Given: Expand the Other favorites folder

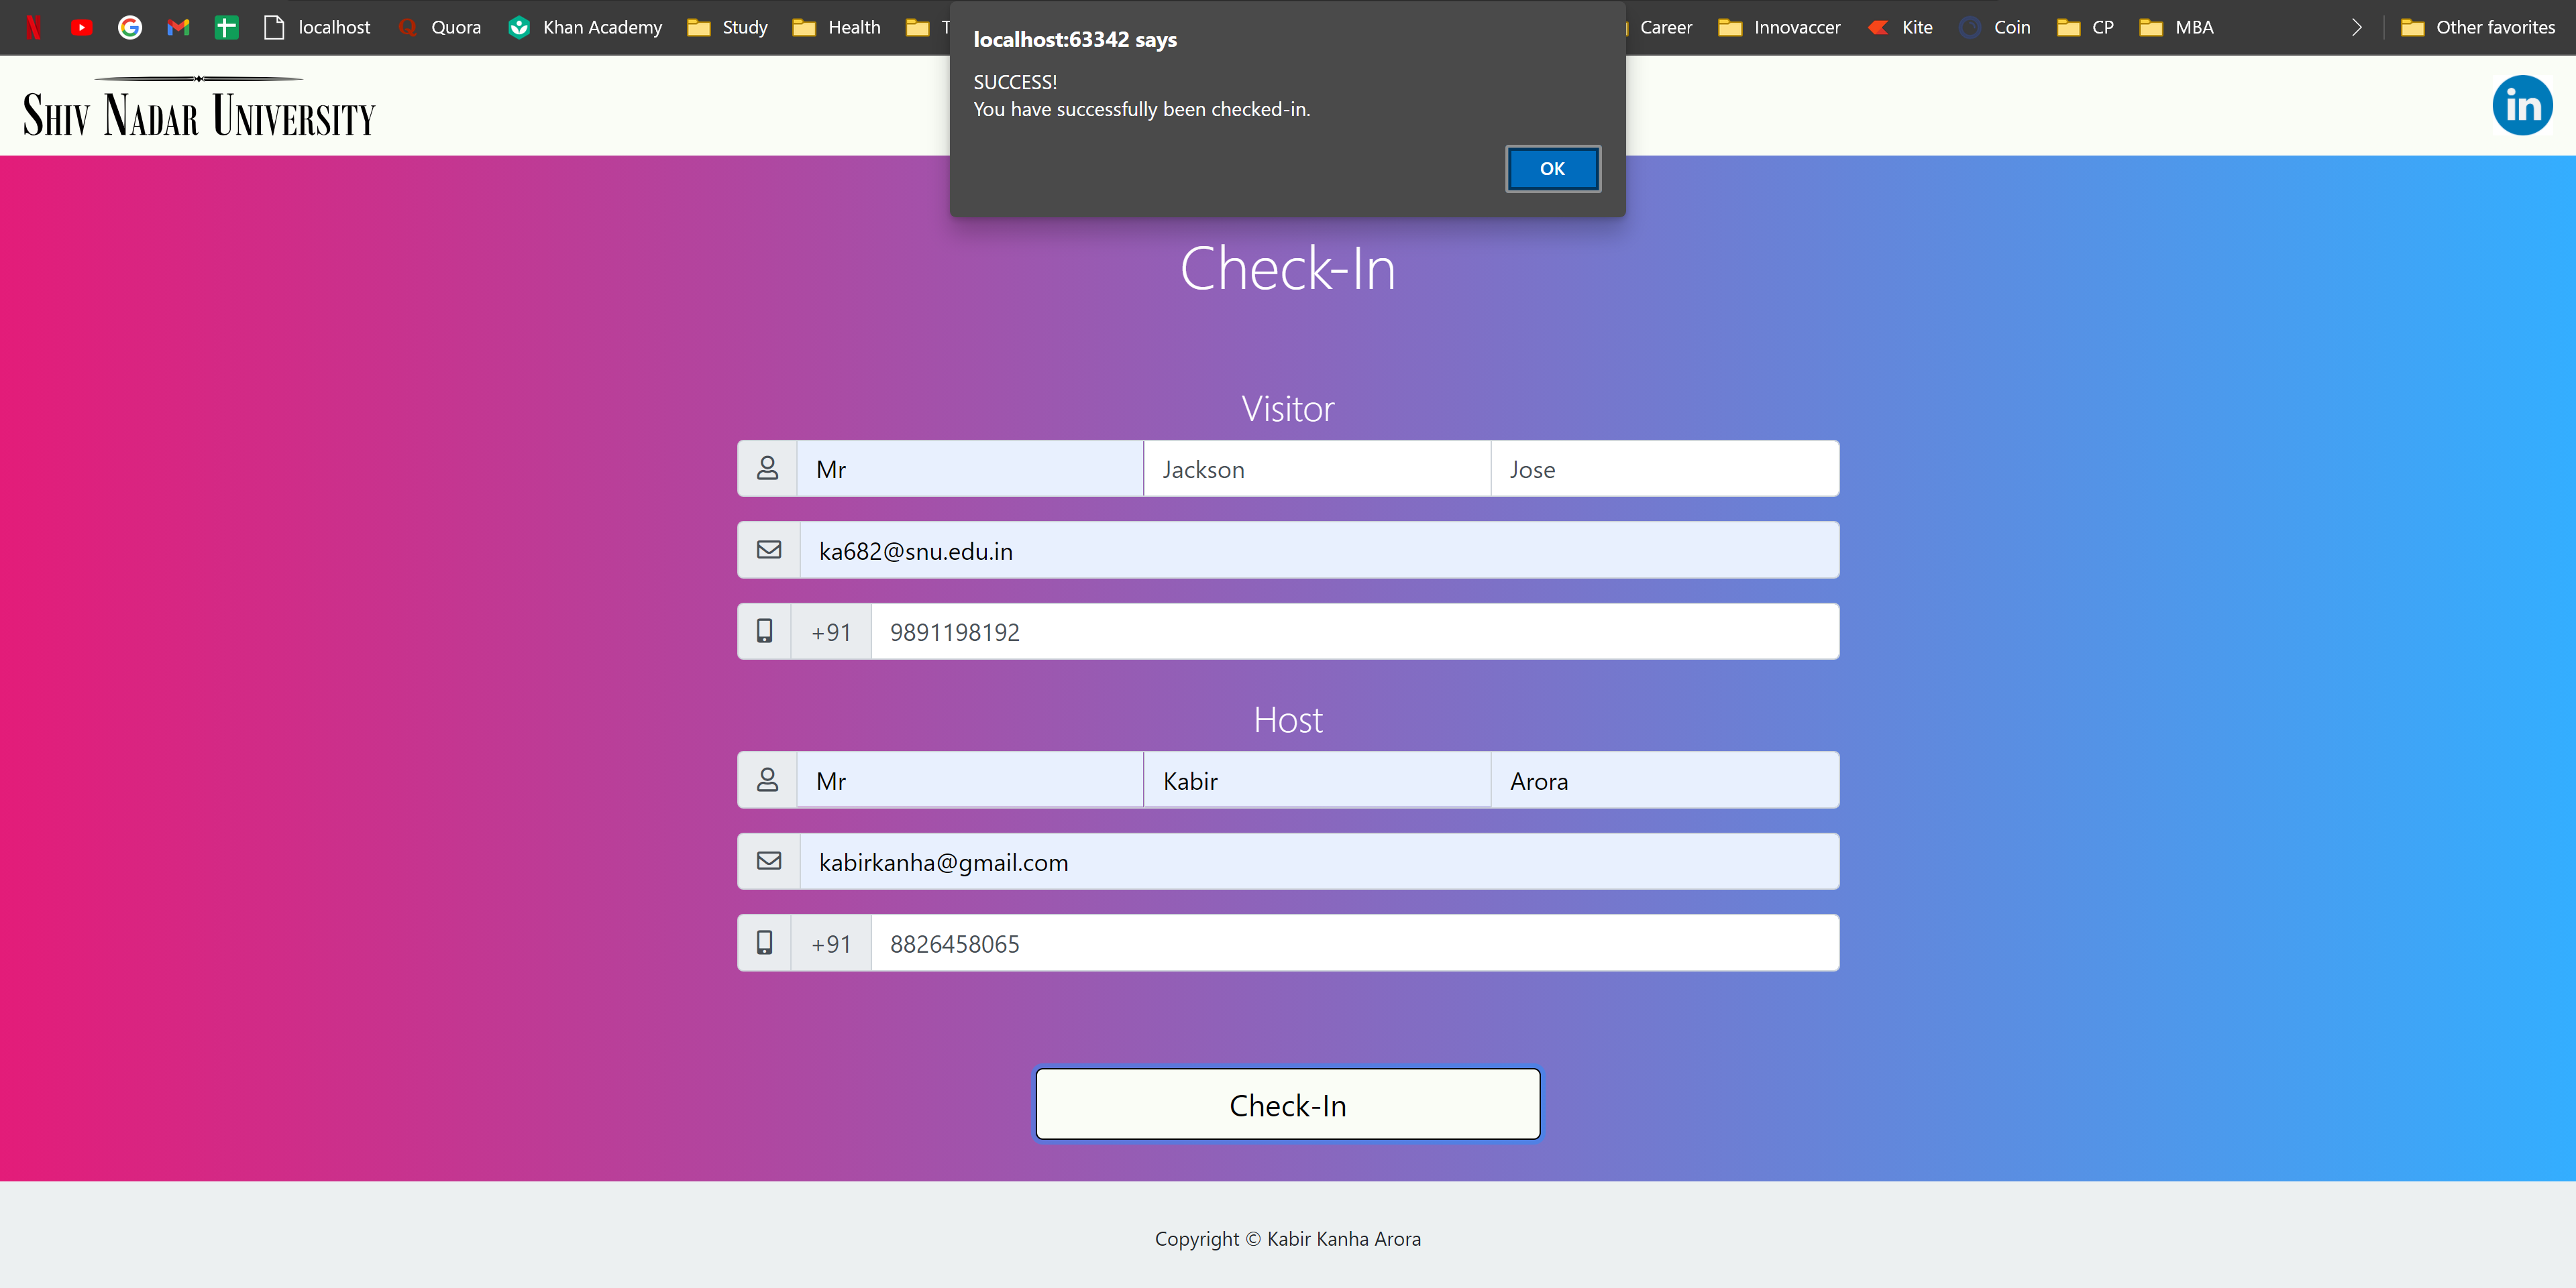Looking at the screenshot, I should click(x=2478, y=27).
